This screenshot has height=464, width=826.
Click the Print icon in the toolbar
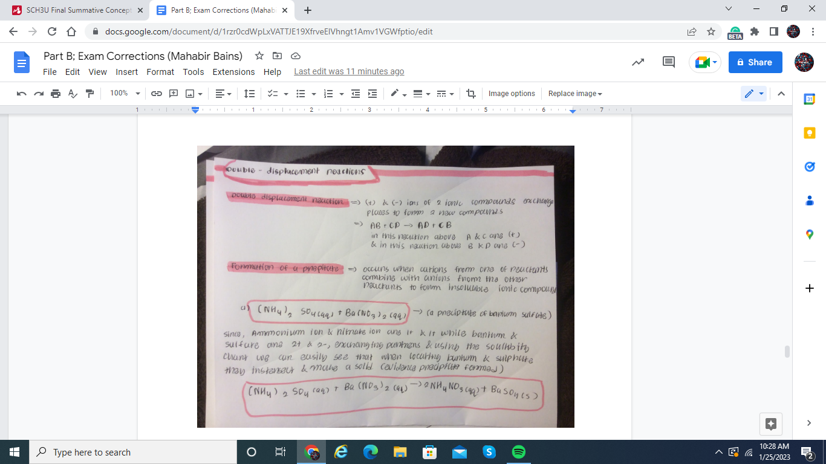coord(55,94)
